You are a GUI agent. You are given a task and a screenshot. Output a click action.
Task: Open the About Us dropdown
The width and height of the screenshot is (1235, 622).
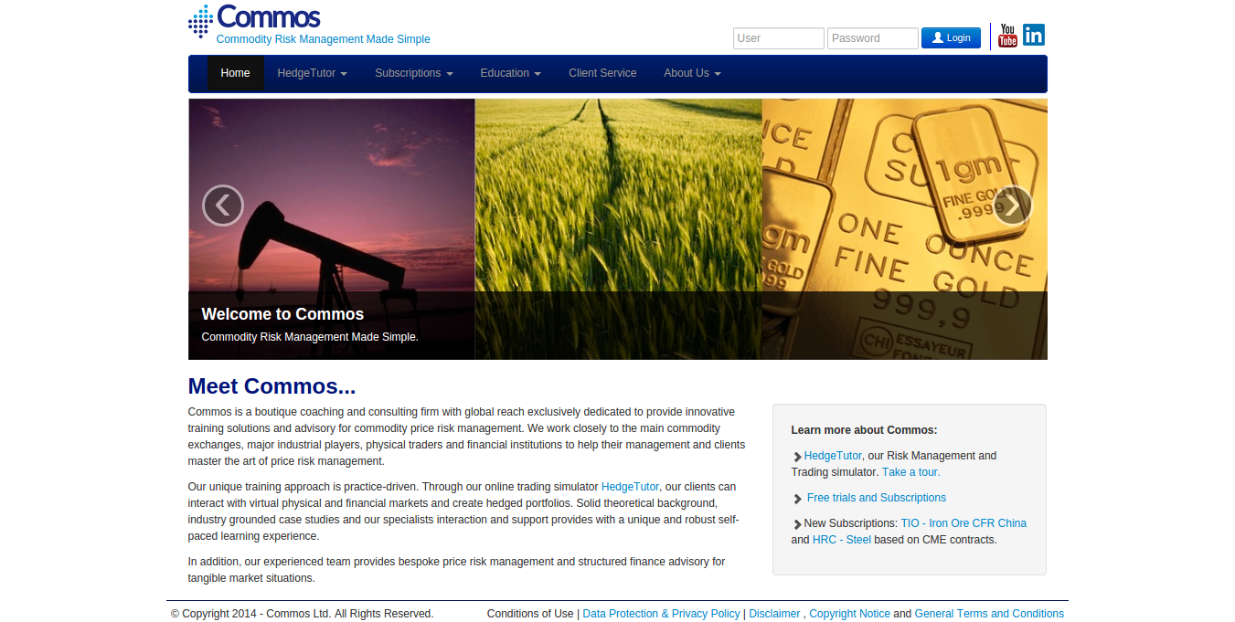coord(692,73)
